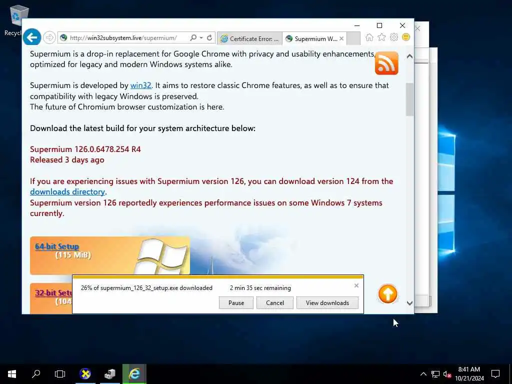Click the search magnifier in address bar
Screen dimensions: 512x384
tap(193, 38)
